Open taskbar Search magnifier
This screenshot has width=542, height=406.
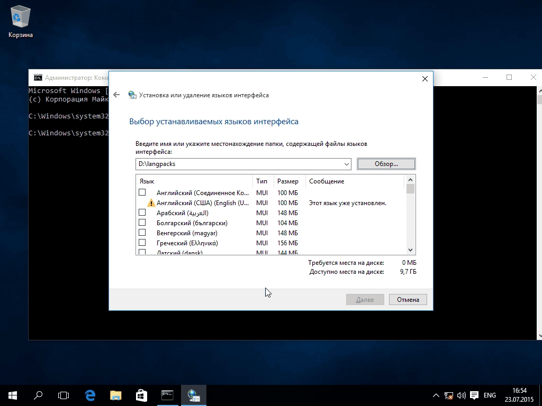(x=38, y=395)
